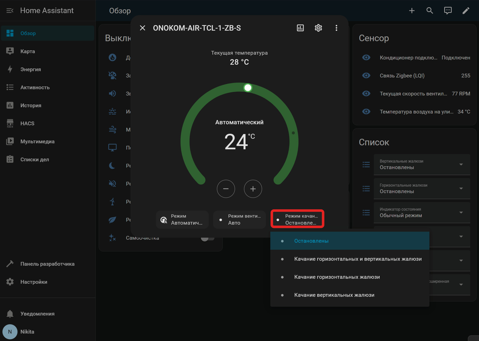Click eye icon for Температура воздуха на улице
The image size is (479, 341).
[x=366, y=112]
